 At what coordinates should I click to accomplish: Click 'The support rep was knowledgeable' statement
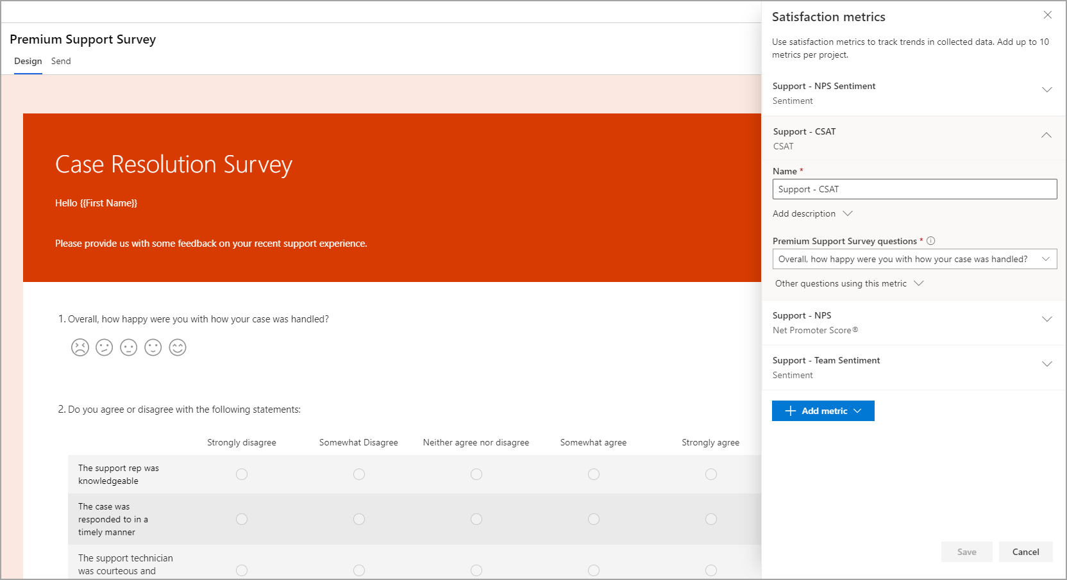click(x=119, y=474)
